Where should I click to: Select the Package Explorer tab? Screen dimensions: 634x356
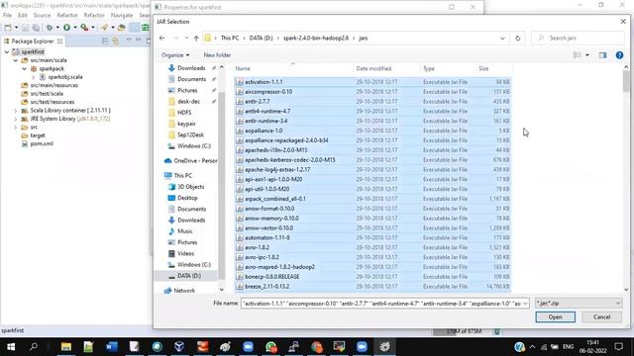pos(32,42)
